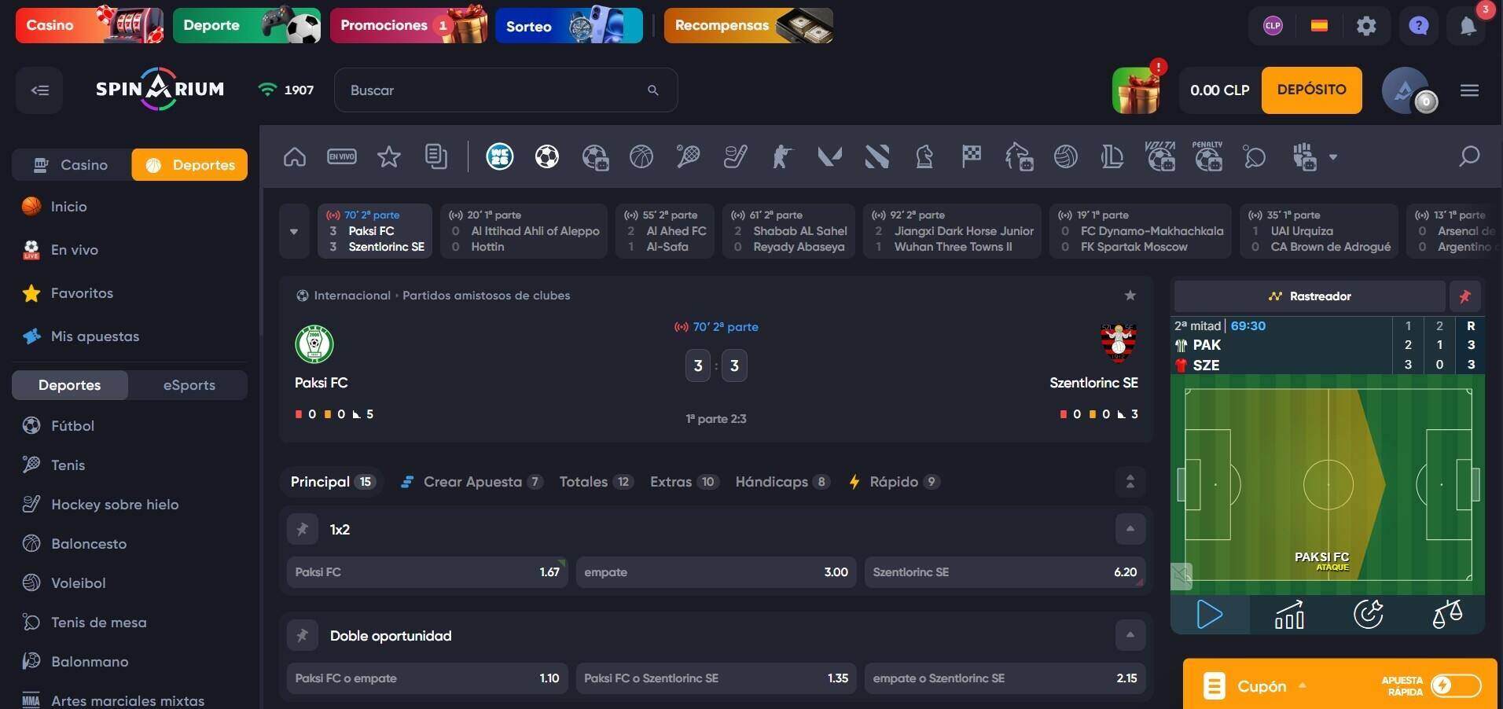The image size is (1503, 709).
Task: Open the settings gear icon
Action: [x=1367, y=26]
